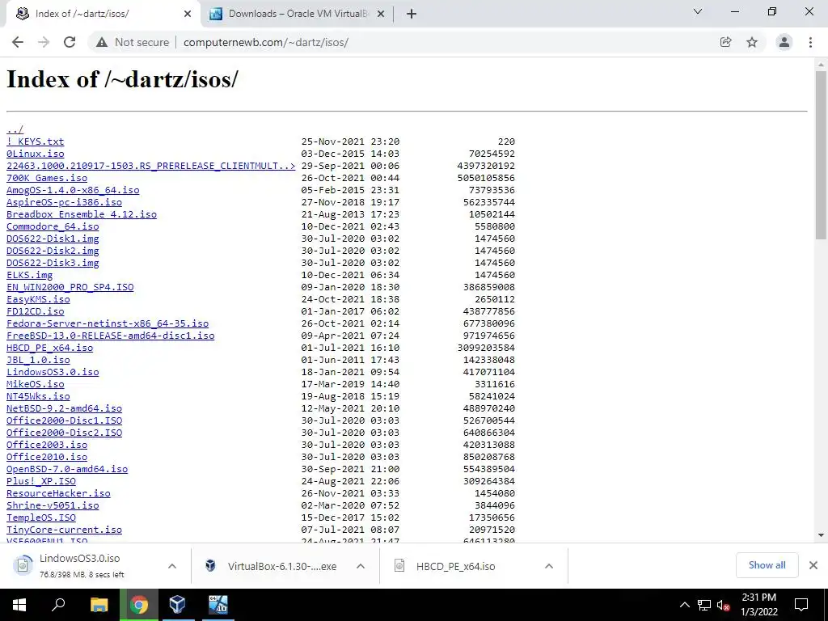Open the notification center icon
828x621 pixels.
coord(801,605)
